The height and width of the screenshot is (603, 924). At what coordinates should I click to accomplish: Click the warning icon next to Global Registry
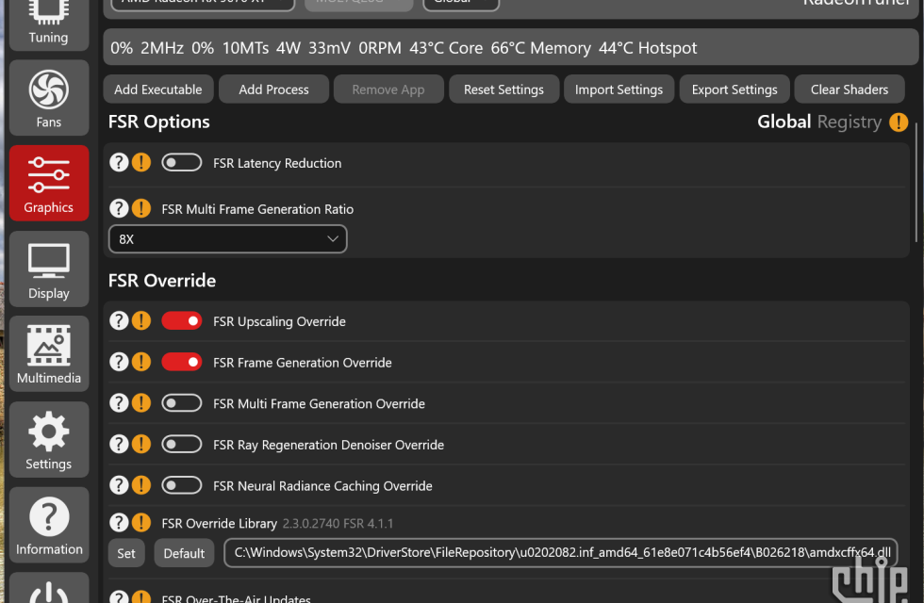click(899, 122)
